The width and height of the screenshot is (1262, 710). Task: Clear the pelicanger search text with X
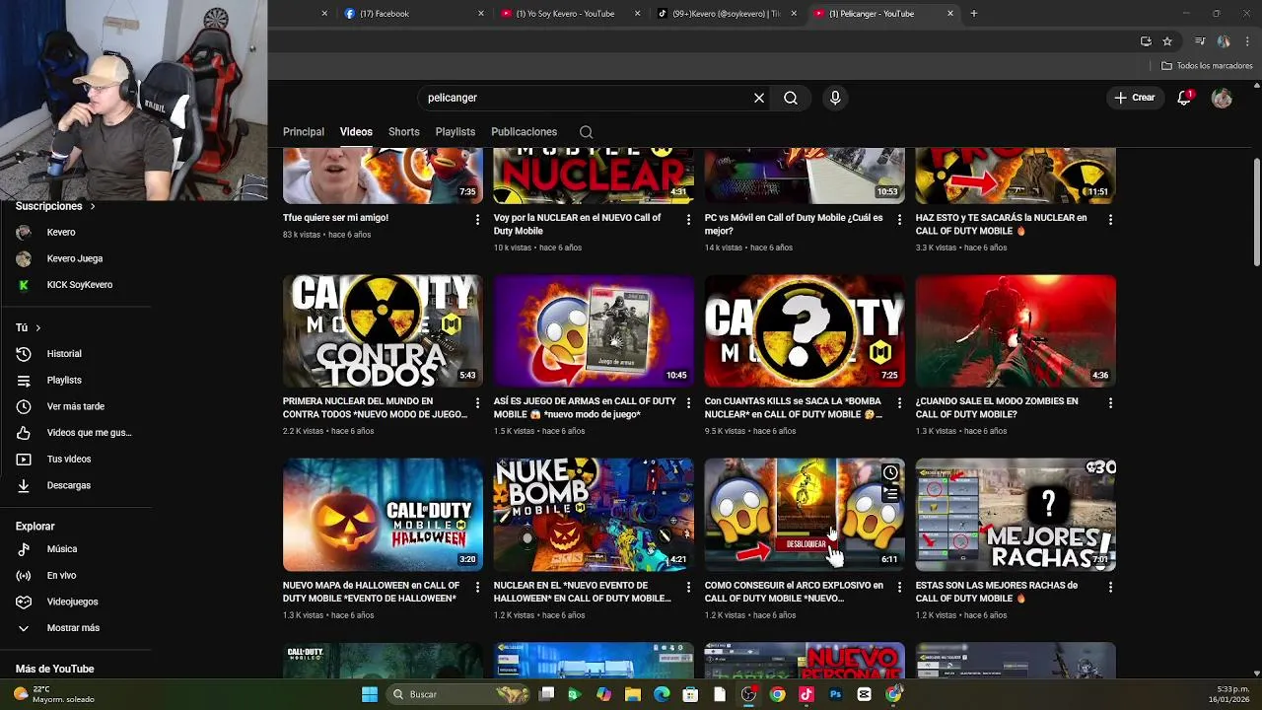click(759, 98)
